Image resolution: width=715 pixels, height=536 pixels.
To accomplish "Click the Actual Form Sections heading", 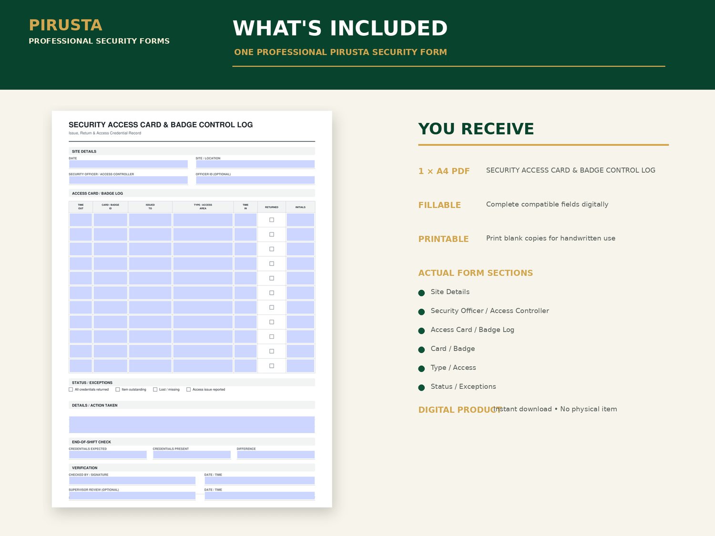I will tap(476, 273).
